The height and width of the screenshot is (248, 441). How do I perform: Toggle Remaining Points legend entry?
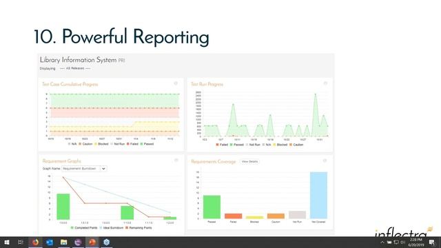(x=139, y=228)
